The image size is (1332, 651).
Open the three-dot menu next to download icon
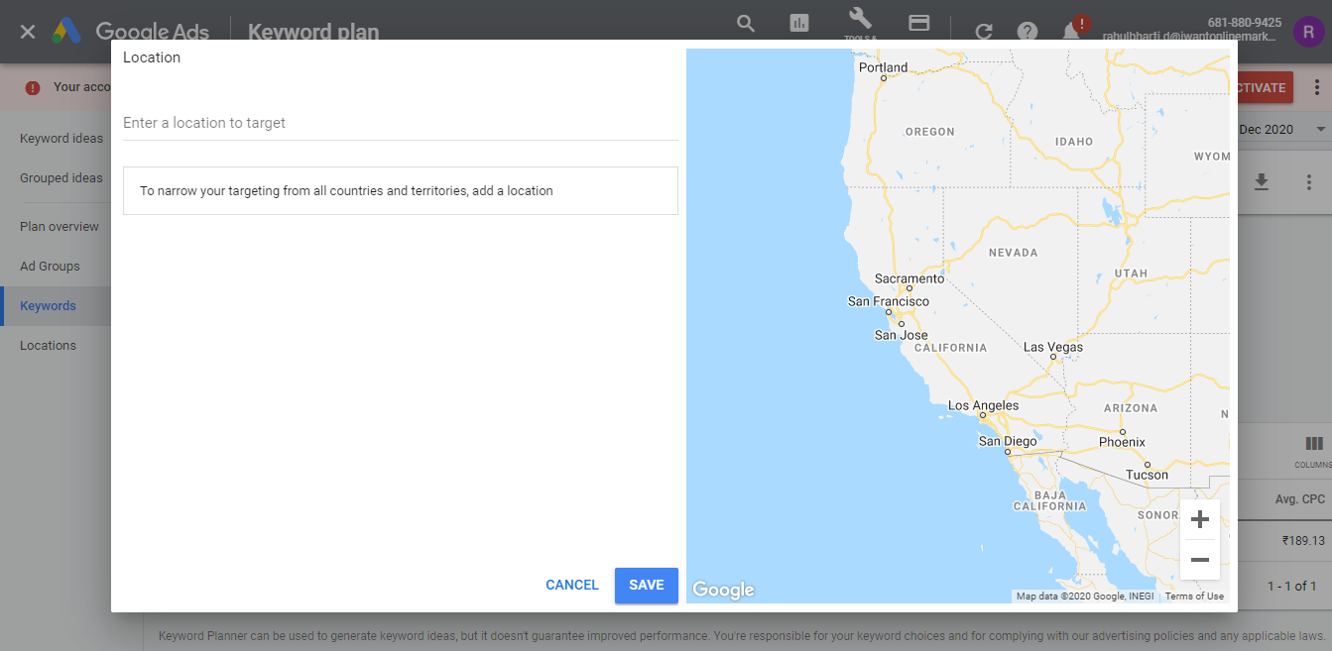click(1309, 182)
